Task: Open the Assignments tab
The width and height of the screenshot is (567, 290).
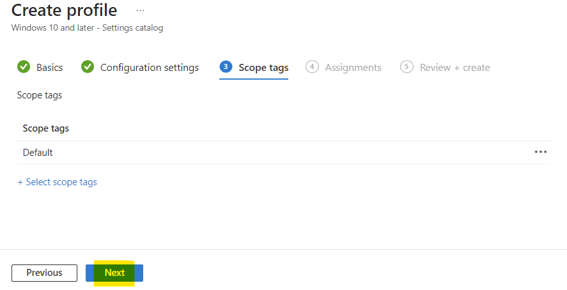Action: click(x=353, y=68)
